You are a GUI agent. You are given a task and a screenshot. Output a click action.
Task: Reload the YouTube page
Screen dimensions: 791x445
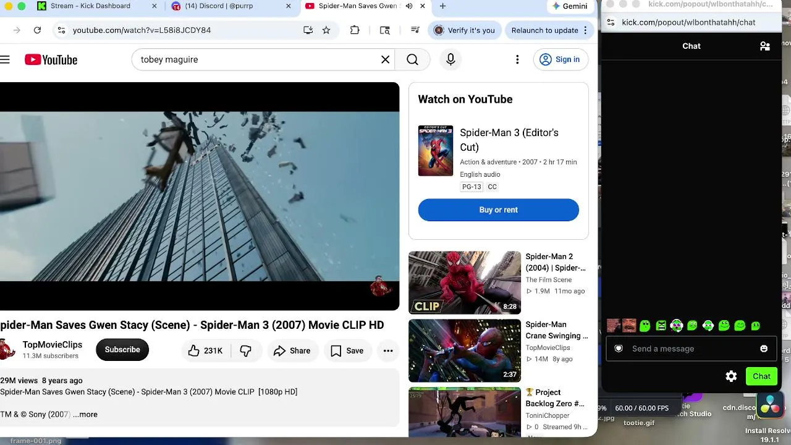pyautogui.click(x=37, y=30)
